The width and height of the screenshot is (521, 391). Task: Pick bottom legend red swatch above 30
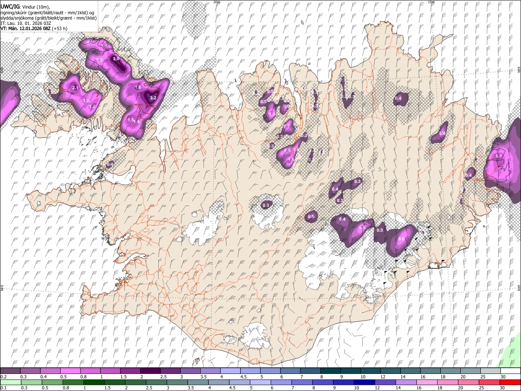click(x=510, y=382)
